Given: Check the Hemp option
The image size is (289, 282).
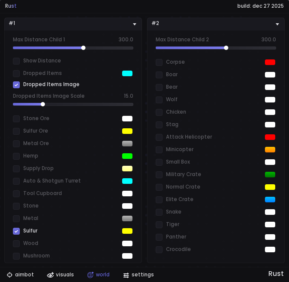Looking at the screenshot, I should (x=16, y=156).
